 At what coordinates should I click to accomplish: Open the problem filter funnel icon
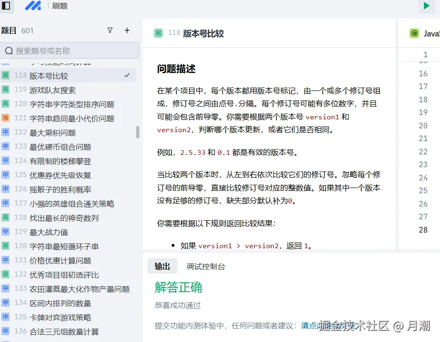click(110, 30)
